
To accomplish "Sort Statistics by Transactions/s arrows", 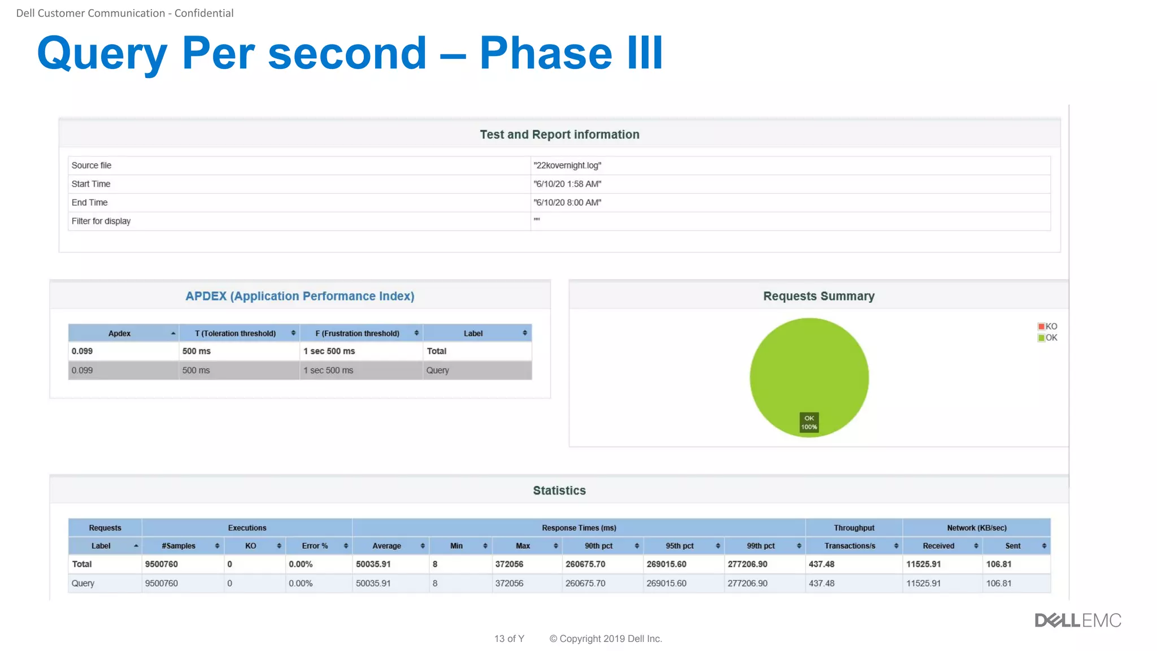I will (x=896, y=546).
